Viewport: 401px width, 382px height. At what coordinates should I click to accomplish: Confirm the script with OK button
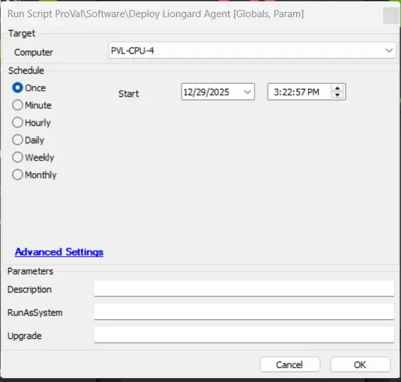point(360,365)
